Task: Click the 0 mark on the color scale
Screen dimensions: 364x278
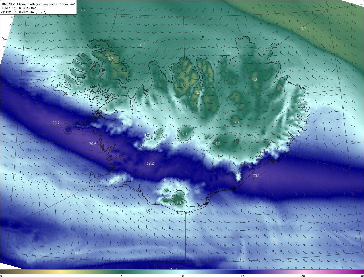Action: click(1, 276)
